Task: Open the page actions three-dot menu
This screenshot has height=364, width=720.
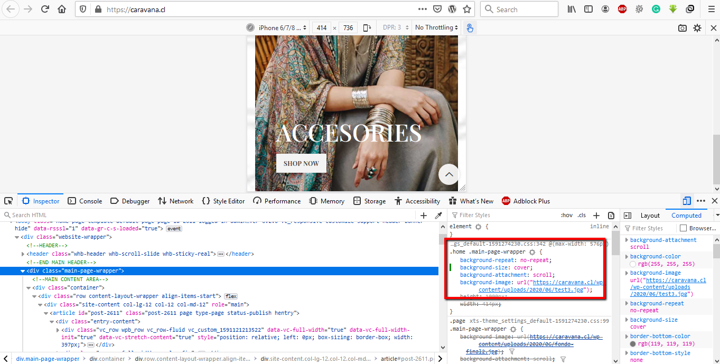Action: coord(422,9)
